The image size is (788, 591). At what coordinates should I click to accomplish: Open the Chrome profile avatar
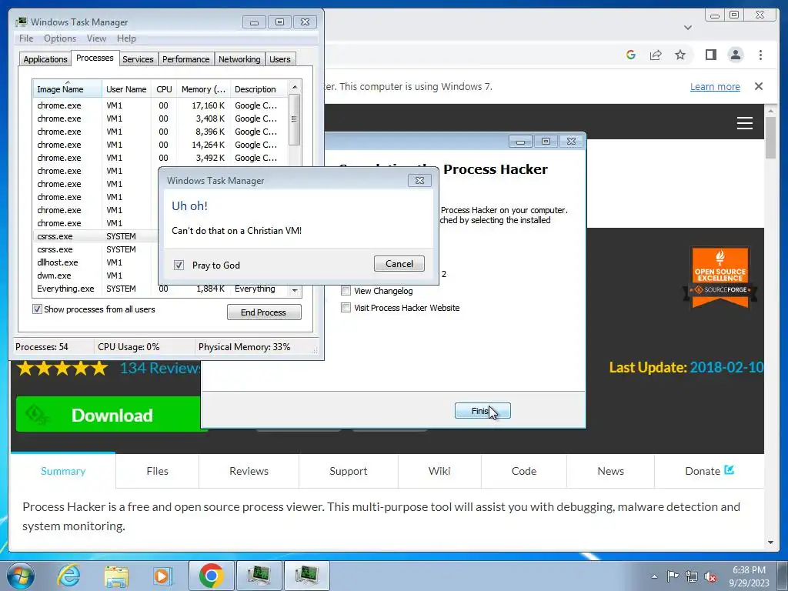point(735,55)
